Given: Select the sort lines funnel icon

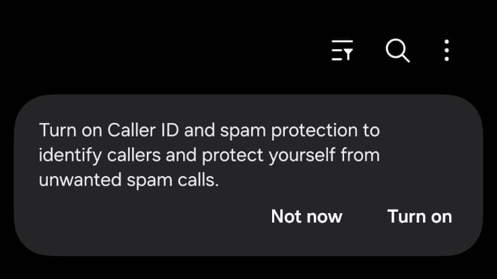Looking at the screenshot, I should point(342,50).
